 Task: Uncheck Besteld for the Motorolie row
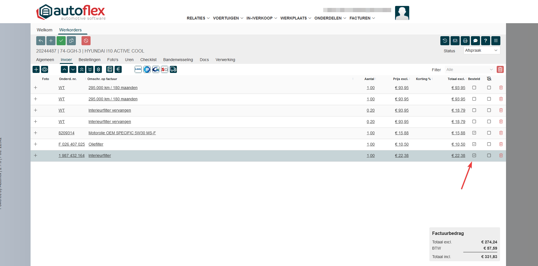(x=474, y=133)
